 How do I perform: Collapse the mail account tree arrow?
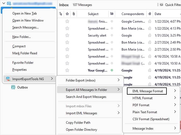pyautogui.click(x=4, y=3)
